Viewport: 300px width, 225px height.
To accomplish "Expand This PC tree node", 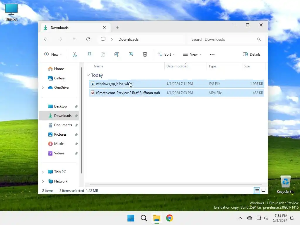I will (43, 172).
